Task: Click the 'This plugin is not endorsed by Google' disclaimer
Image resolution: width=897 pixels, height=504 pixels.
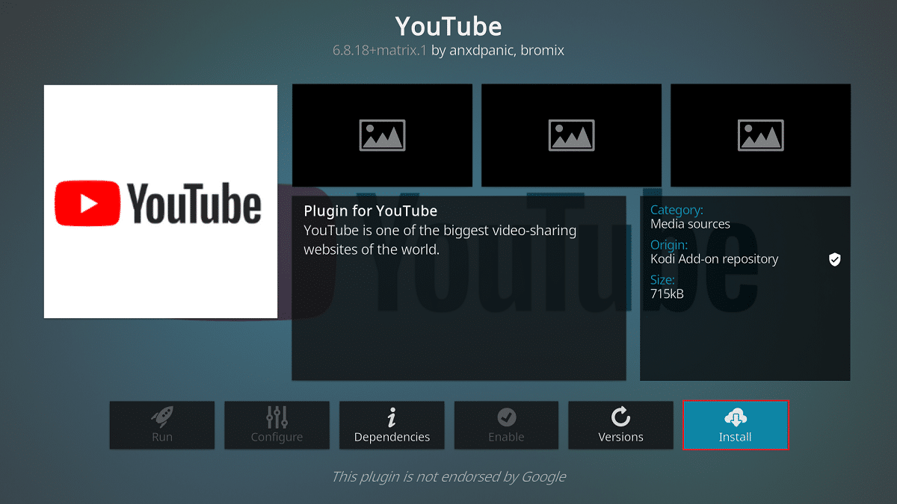Action: (x=449, y=476)
